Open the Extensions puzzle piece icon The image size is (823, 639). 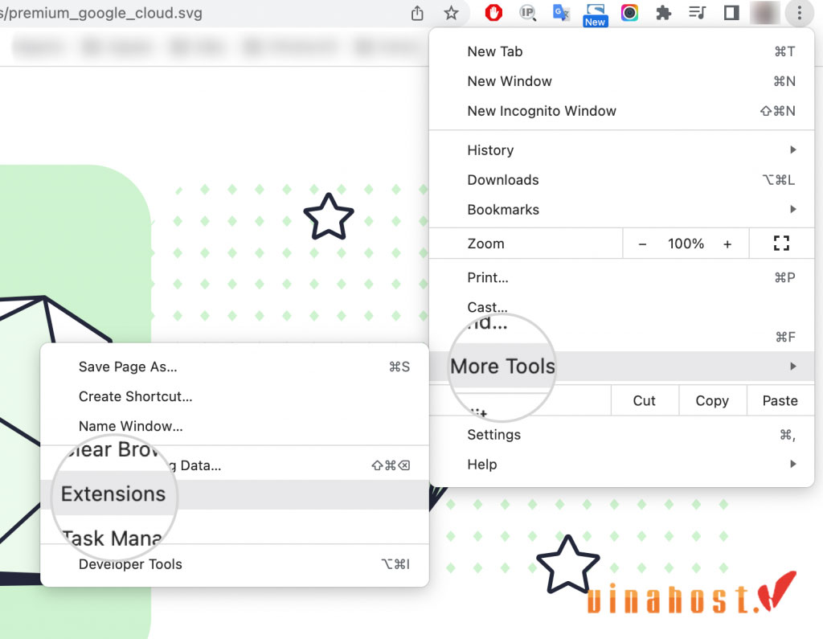point(663,13)
